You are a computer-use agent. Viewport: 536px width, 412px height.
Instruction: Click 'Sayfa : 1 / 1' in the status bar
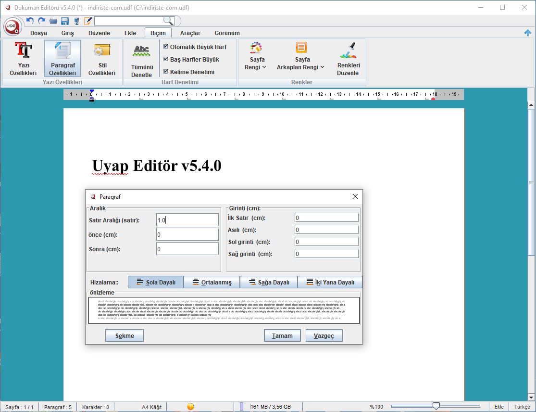coord(20,407)
